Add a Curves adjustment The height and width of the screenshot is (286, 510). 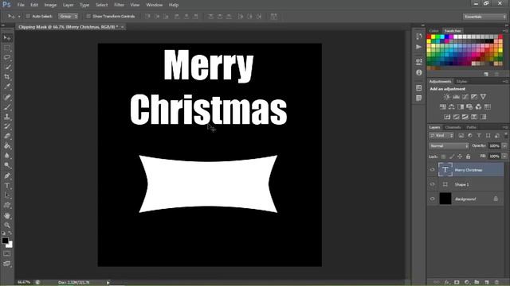coord(465,97)
